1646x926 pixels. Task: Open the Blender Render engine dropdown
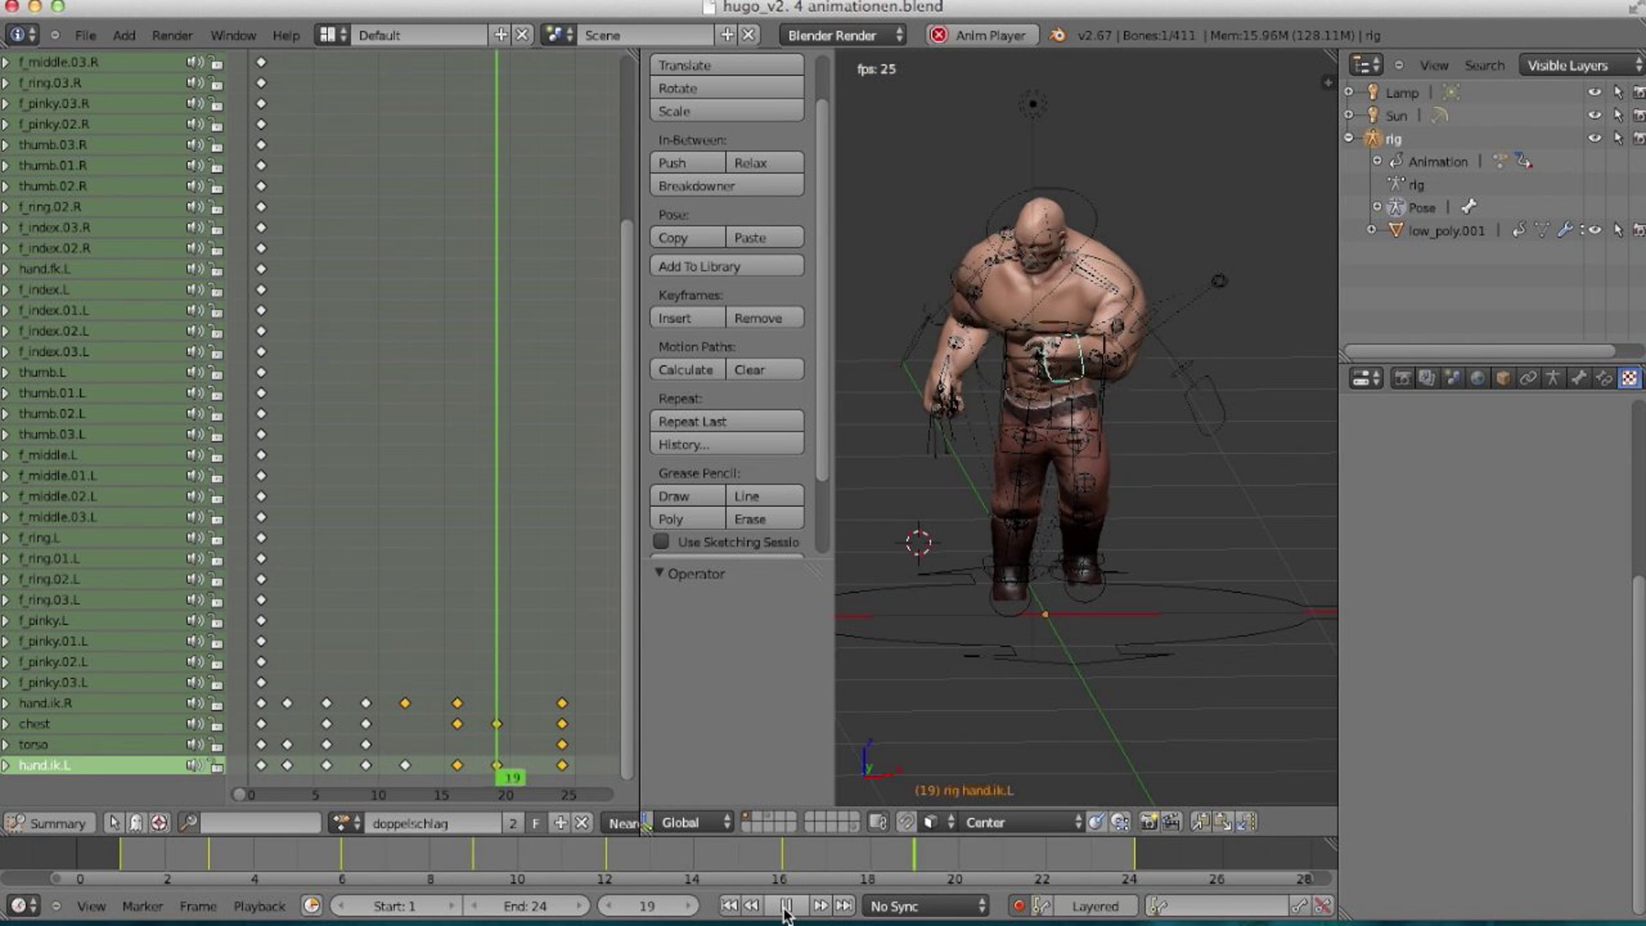pos(843,35)
